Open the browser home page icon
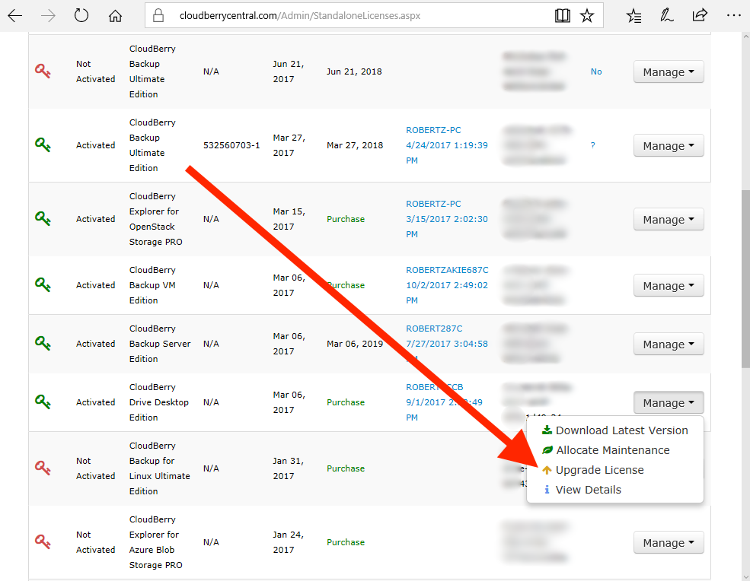This screenshot has width=750, height=581. (x=115, y=16)
